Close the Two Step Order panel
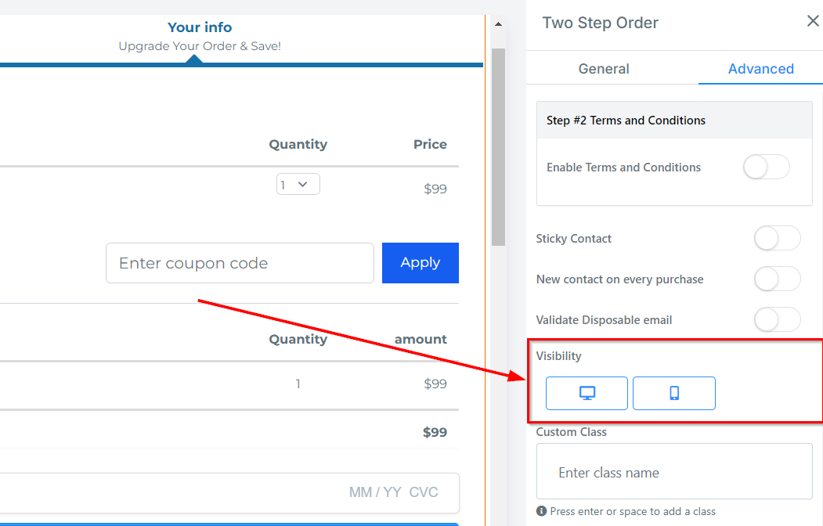The height and width of the screenshot is (526, 823). click(x=813, y=21)
